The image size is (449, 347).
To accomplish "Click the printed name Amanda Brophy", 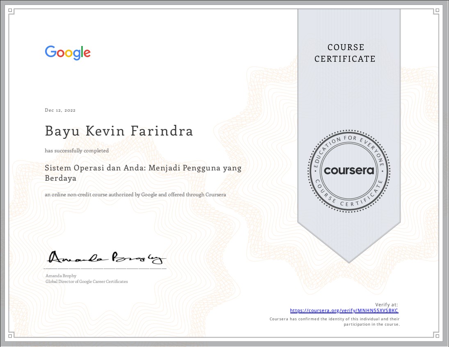I will point(61,276).
